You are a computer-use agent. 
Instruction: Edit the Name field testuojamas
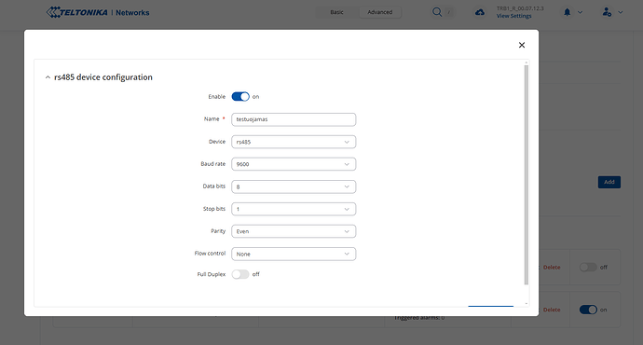click(x=294, y=119)
